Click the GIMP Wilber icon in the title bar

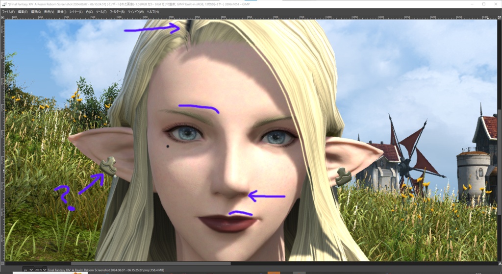[x=4, y=4]
